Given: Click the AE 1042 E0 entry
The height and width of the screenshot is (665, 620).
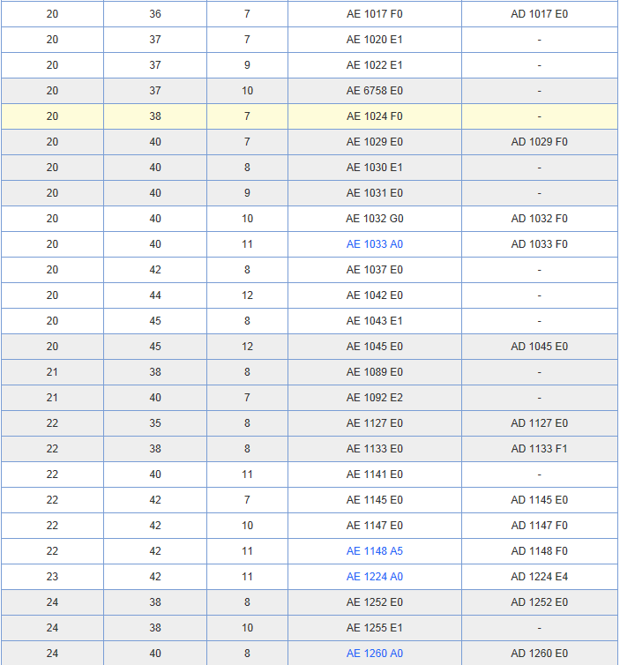Looking at the screenshot, I should point(374,295).
